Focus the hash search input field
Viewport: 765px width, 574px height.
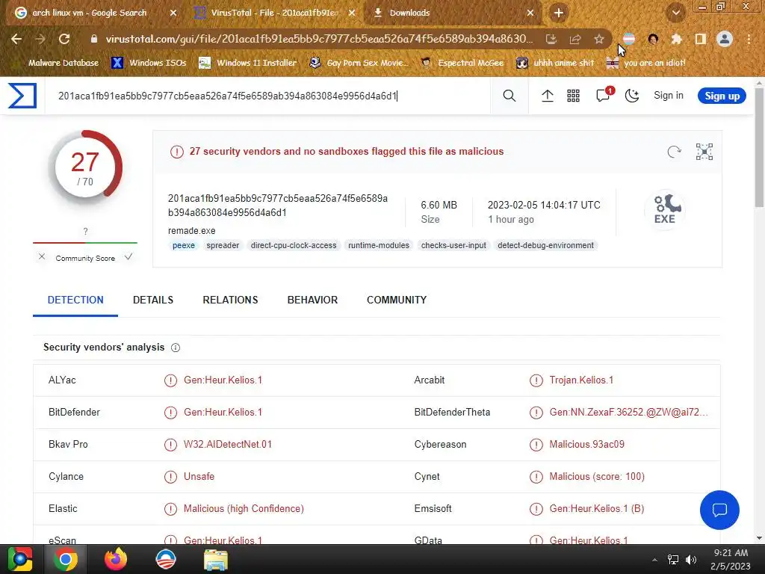(267, 96)
